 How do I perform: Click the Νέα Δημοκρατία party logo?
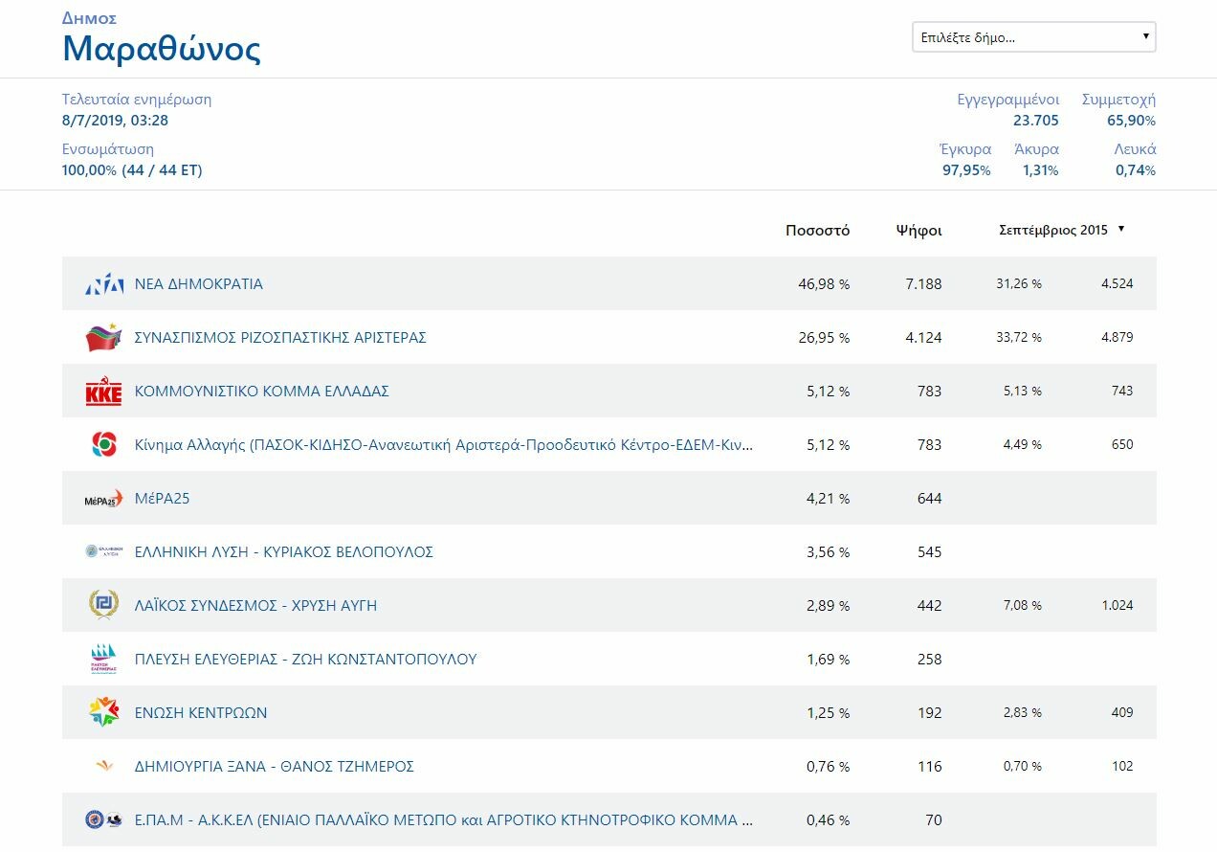pos(104,284)
